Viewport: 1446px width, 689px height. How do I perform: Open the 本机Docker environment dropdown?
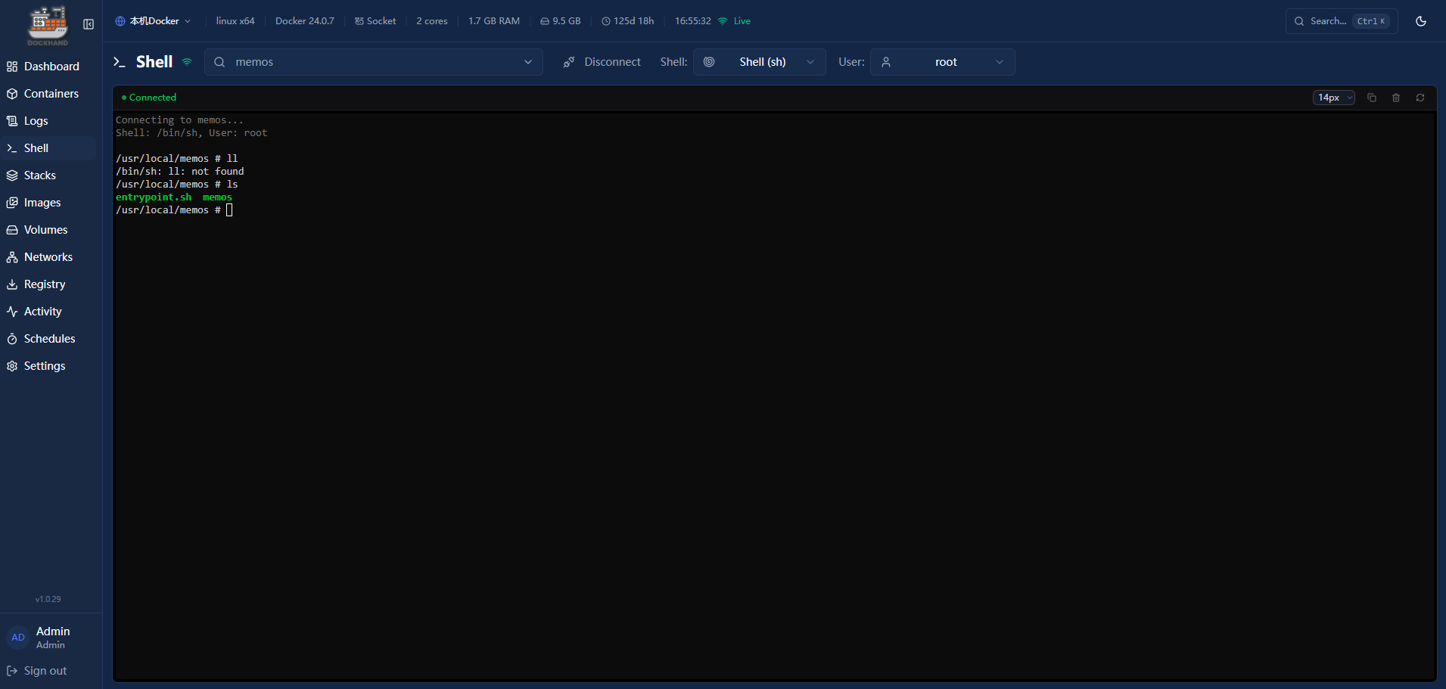click(153, 21)
